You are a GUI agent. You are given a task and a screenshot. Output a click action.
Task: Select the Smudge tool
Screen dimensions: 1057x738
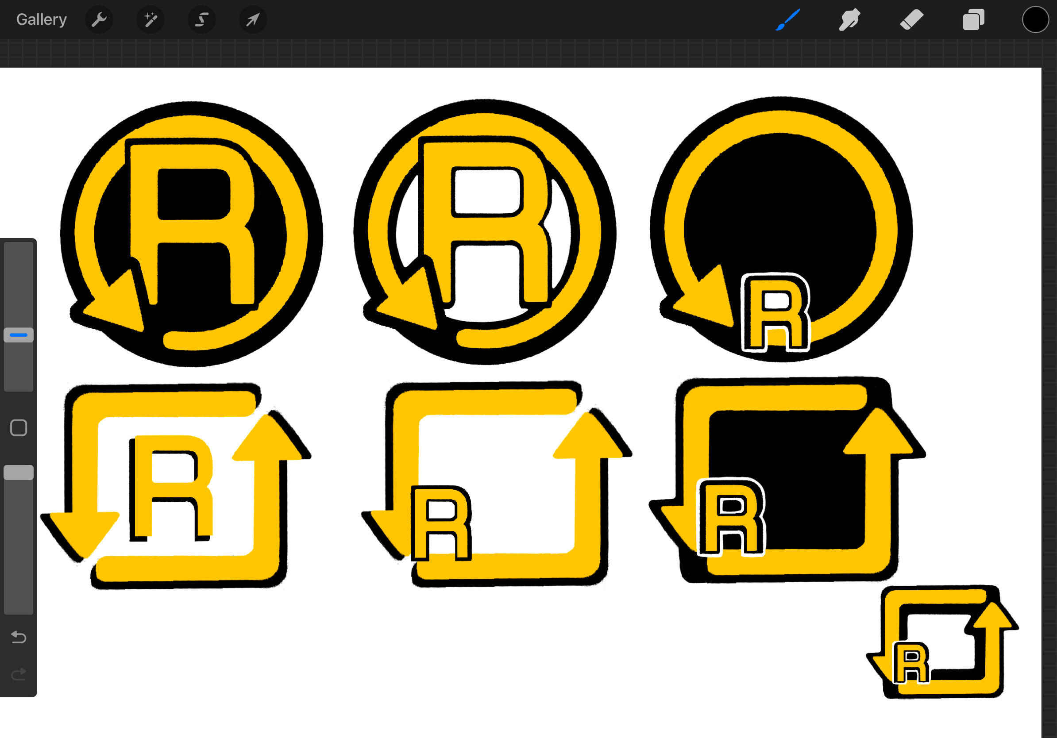(x=849, y=20)
